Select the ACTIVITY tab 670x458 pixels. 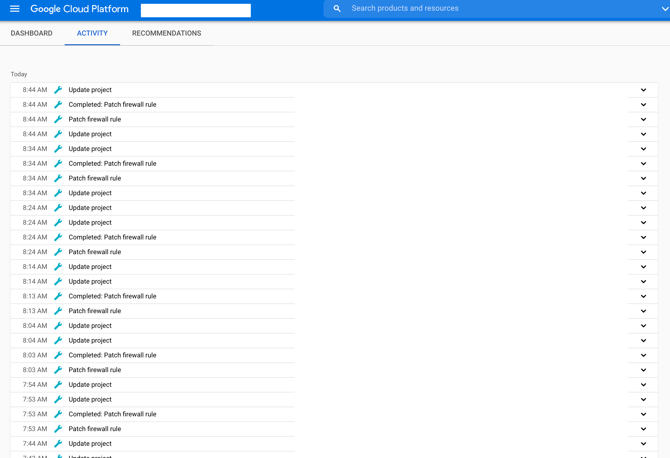click(x=92, y=33)
